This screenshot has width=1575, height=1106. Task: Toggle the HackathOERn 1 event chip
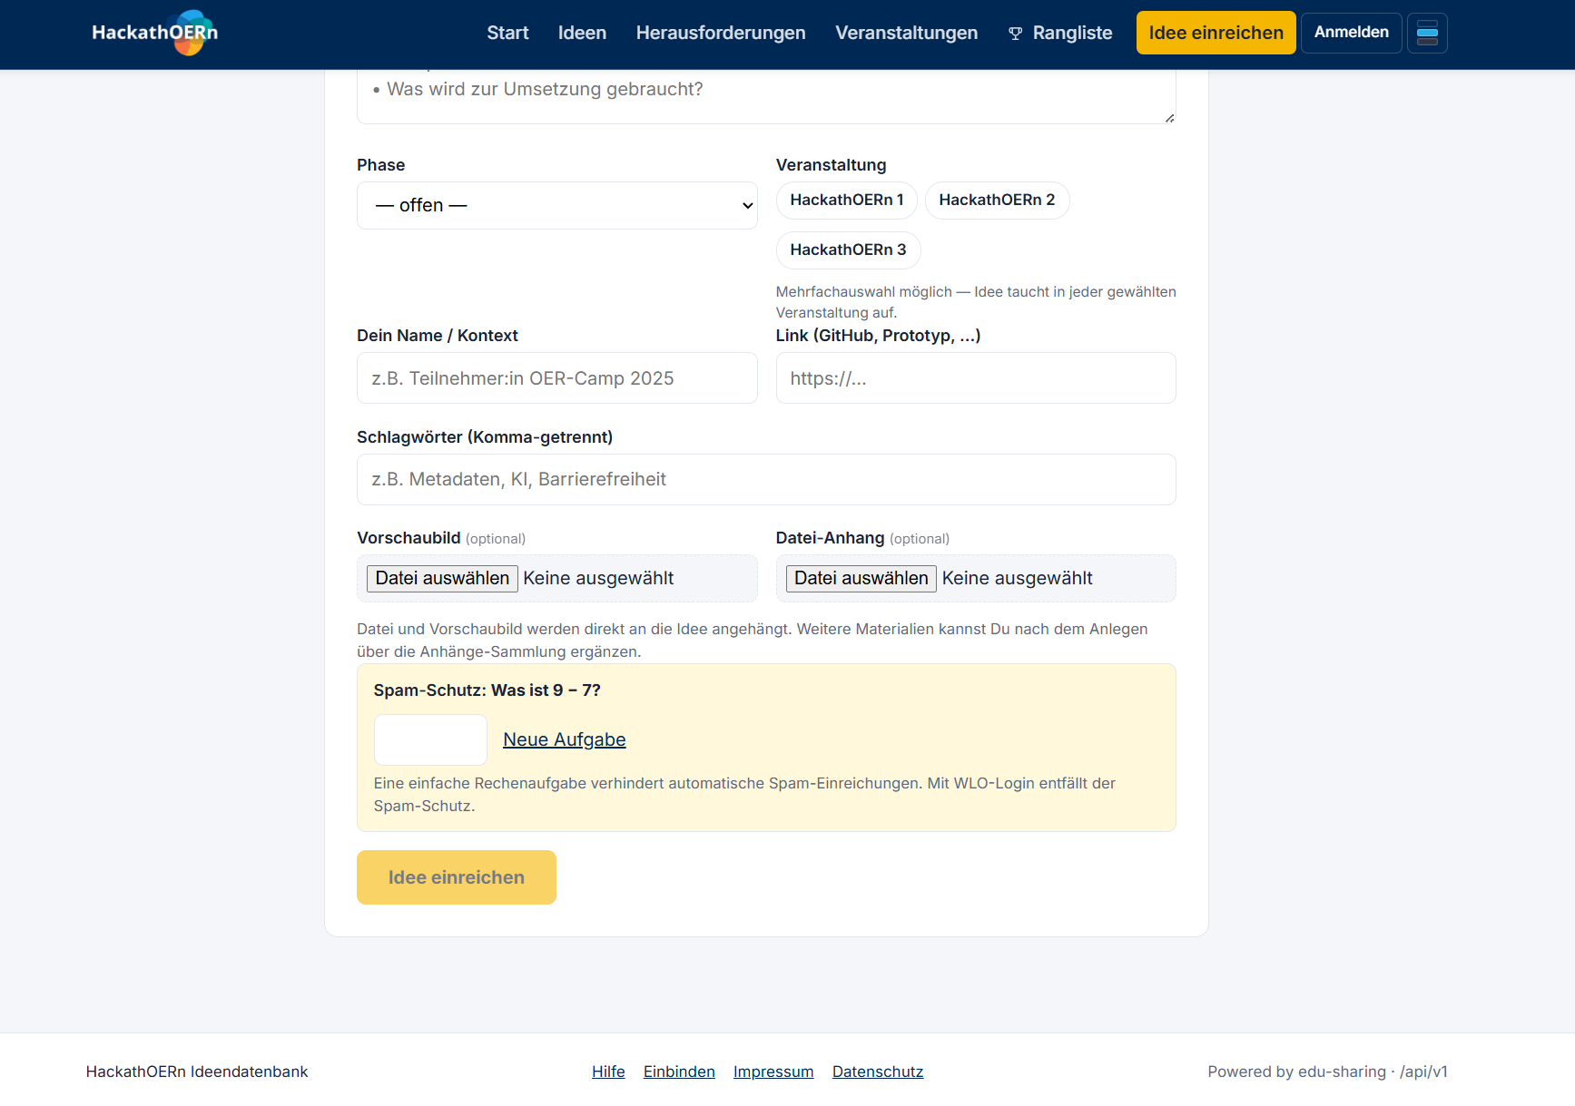(846, 200)
